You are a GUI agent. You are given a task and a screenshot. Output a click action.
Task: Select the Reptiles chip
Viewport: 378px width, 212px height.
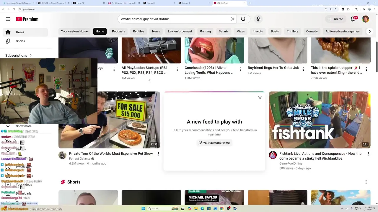[x=139, y=31]
